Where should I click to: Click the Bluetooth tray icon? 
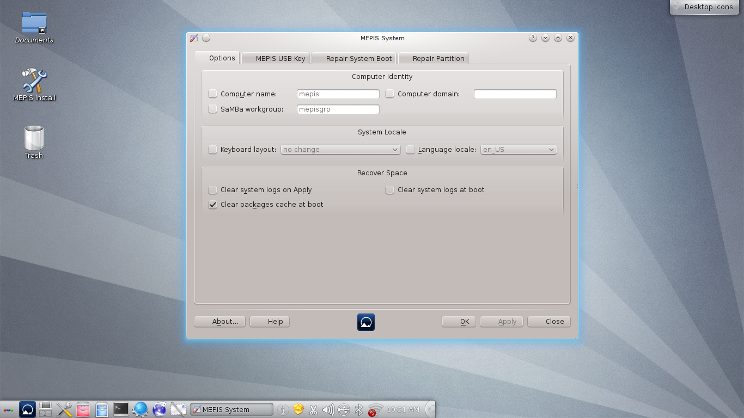click(358, 410)
